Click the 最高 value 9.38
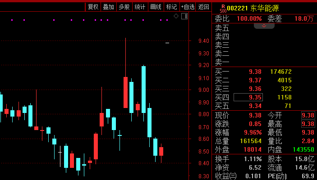Screen dimensions: 317x180 click(x=308, y=124)
